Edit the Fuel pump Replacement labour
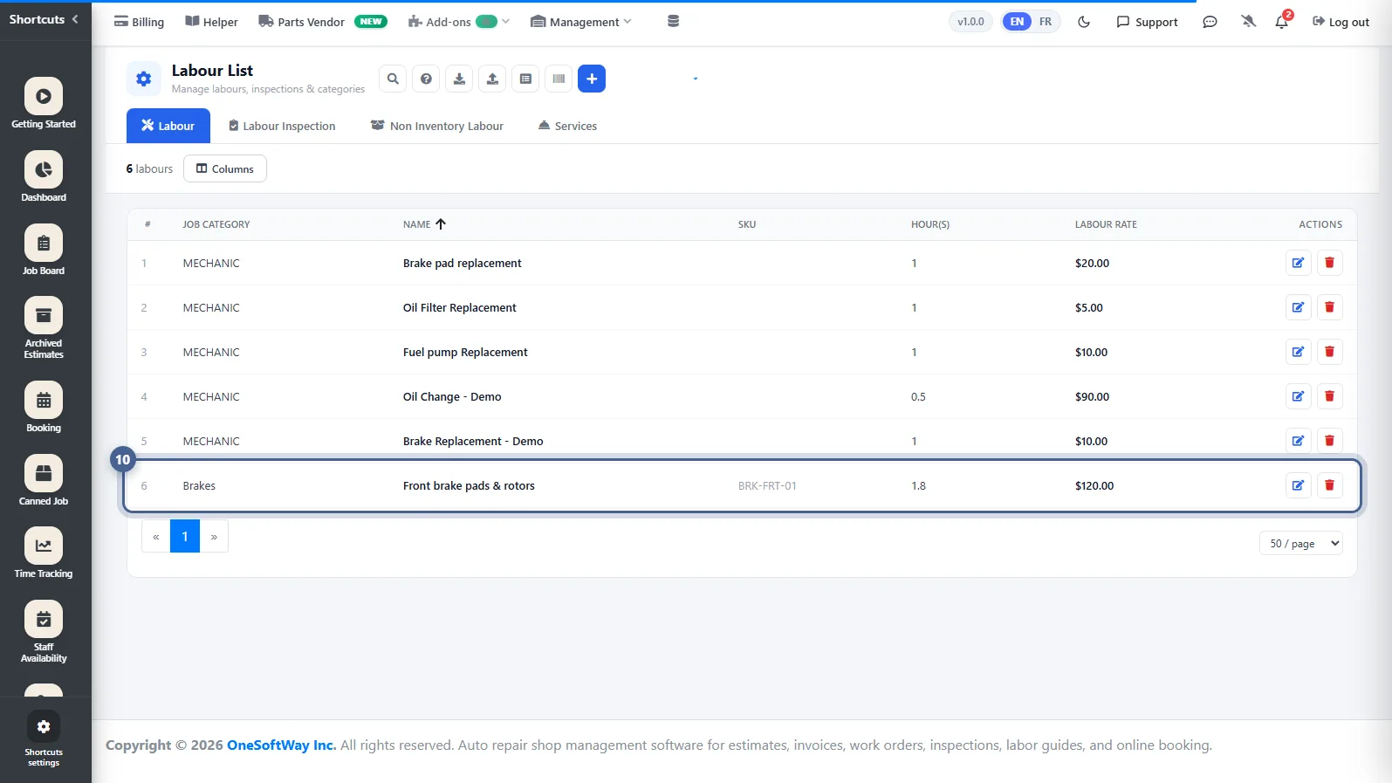 pyautogui.click(x=1299, y=352)
